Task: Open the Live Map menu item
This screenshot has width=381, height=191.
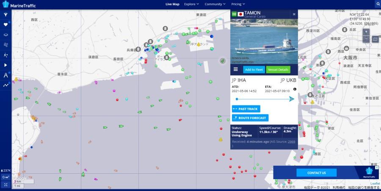Action: [x=172, y=4]
